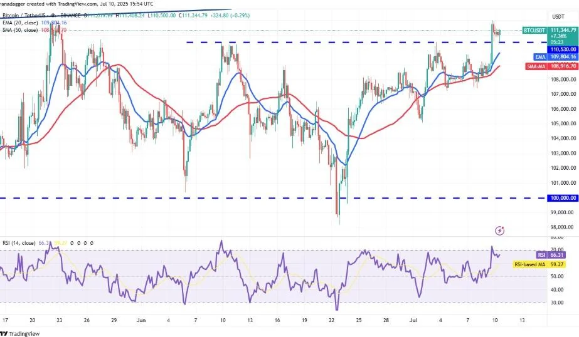Screen dimensions: 579x337
Task: Click the 50.00 RSI axis level
Action: tap(556, 276)
